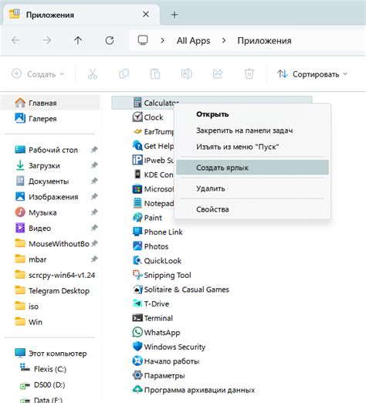Choose Свойства in the context menu
This screenshot has height=403, width=366.
pos(252,209)
